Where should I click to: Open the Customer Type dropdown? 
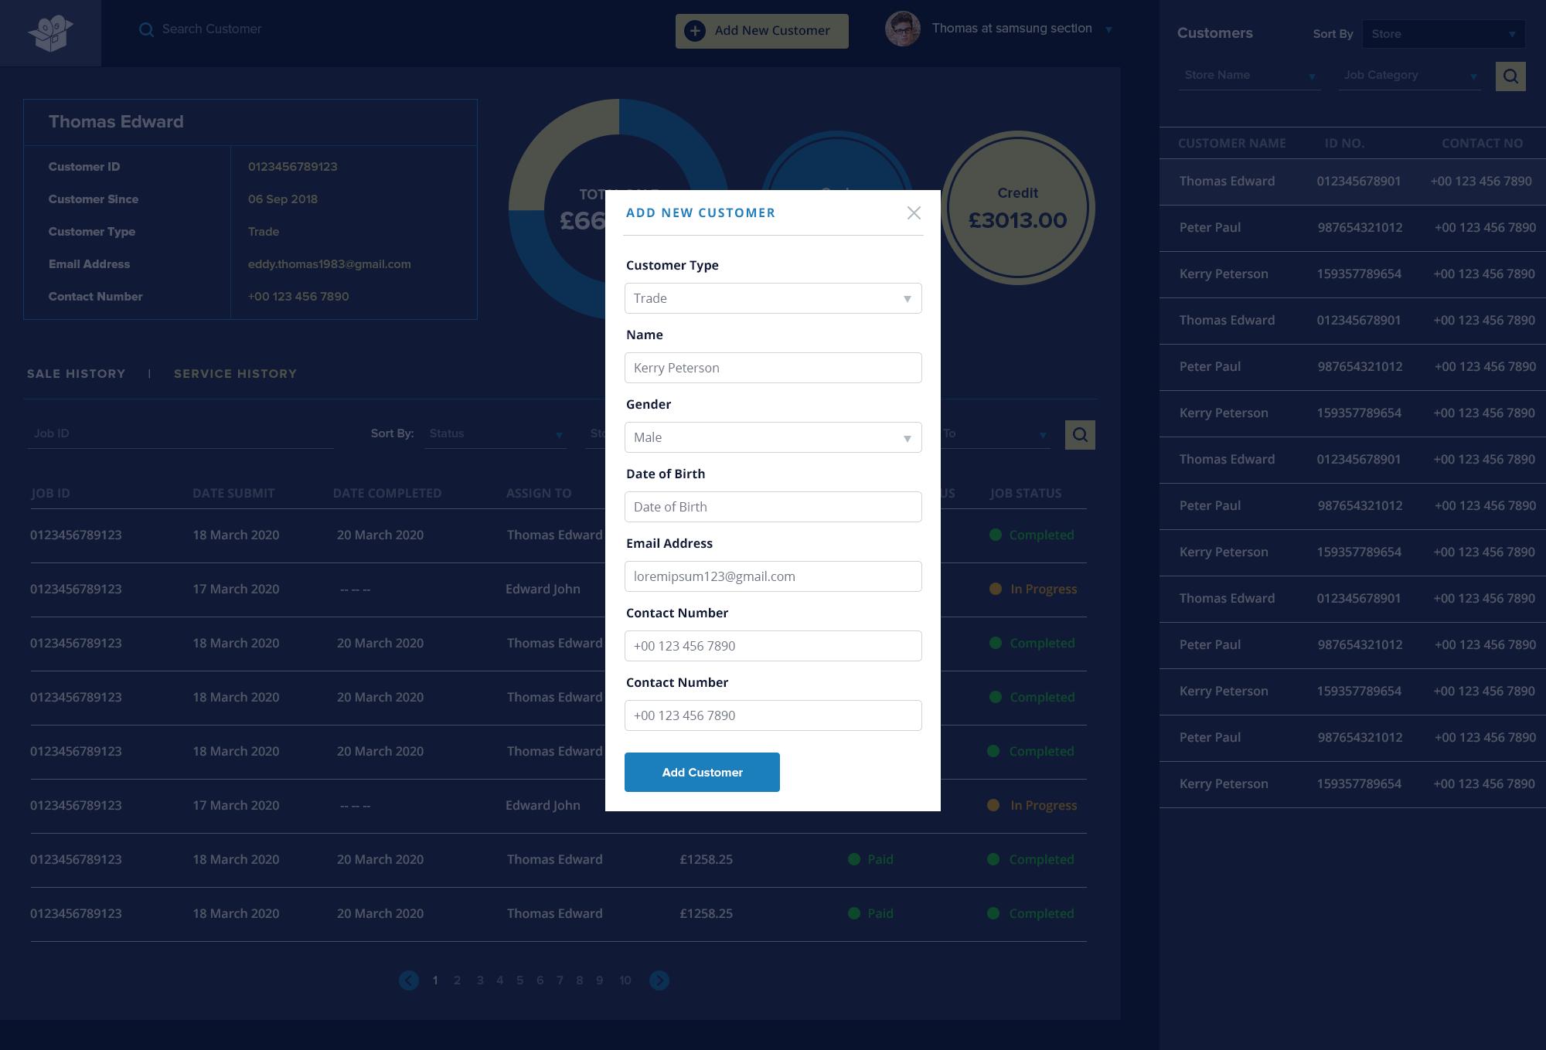[x=773, y=298]
